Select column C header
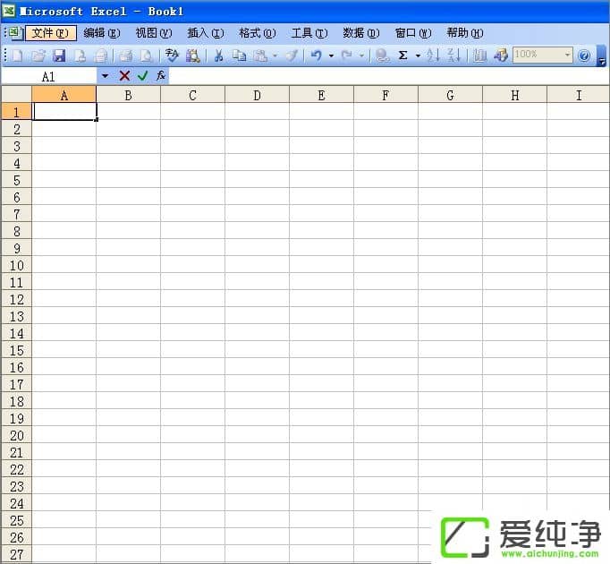Image resolution: width=610 pixels, height=564 pixels. click(x=192, y=95)
